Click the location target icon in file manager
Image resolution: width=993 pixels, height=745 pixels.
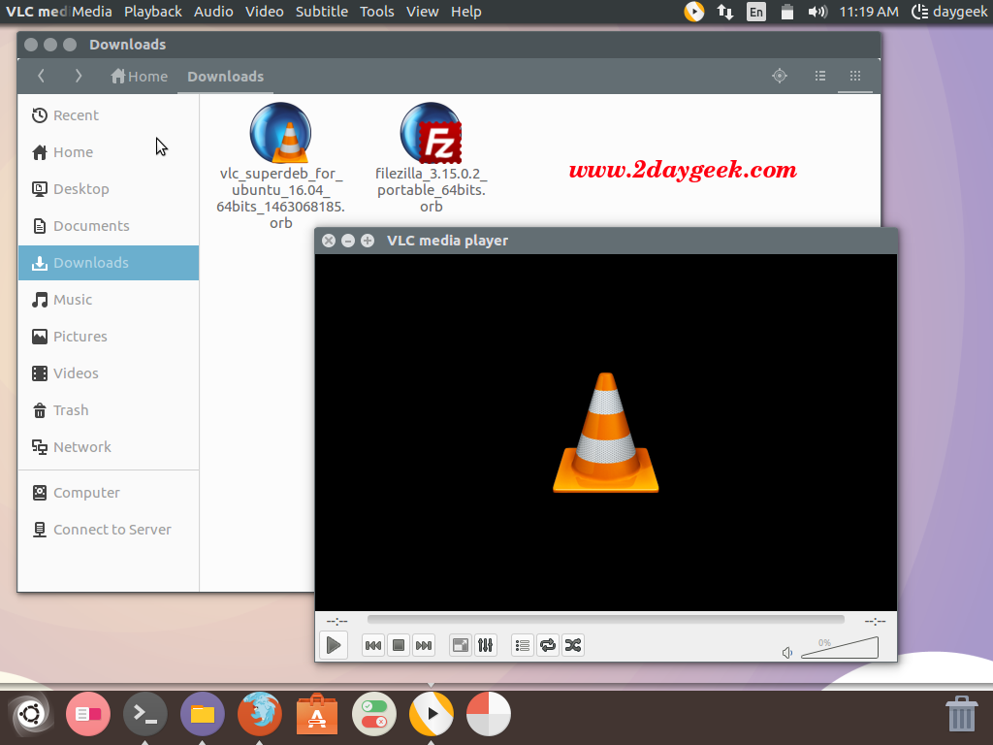click(x=780, y=76)
